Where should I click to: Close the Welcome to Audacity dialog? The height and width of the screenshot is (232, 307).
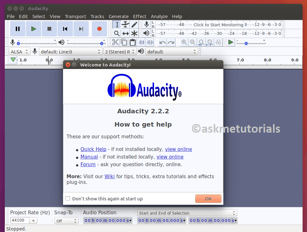[x=68, y=65]
